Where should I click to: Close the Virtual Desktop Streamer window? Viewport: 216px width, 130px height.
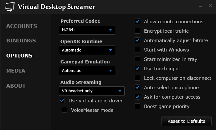pos(210,5)
